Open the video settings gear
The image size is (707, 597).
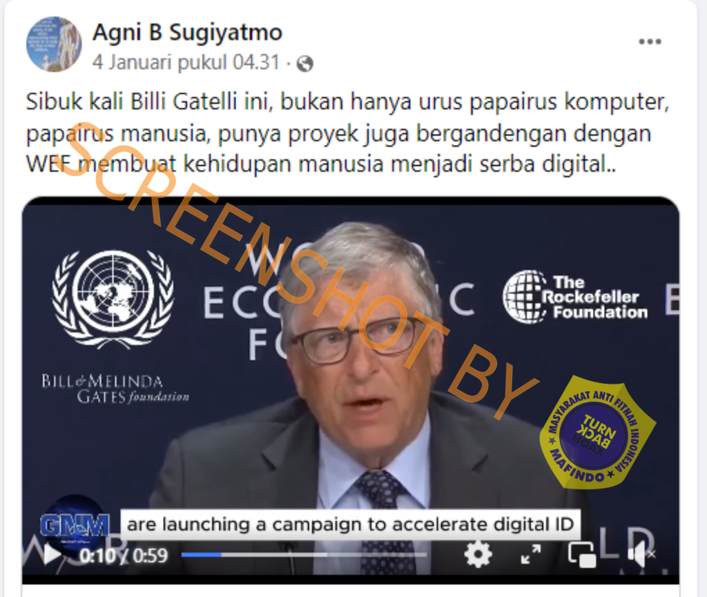pyautogui.click(x=478, y=554)
